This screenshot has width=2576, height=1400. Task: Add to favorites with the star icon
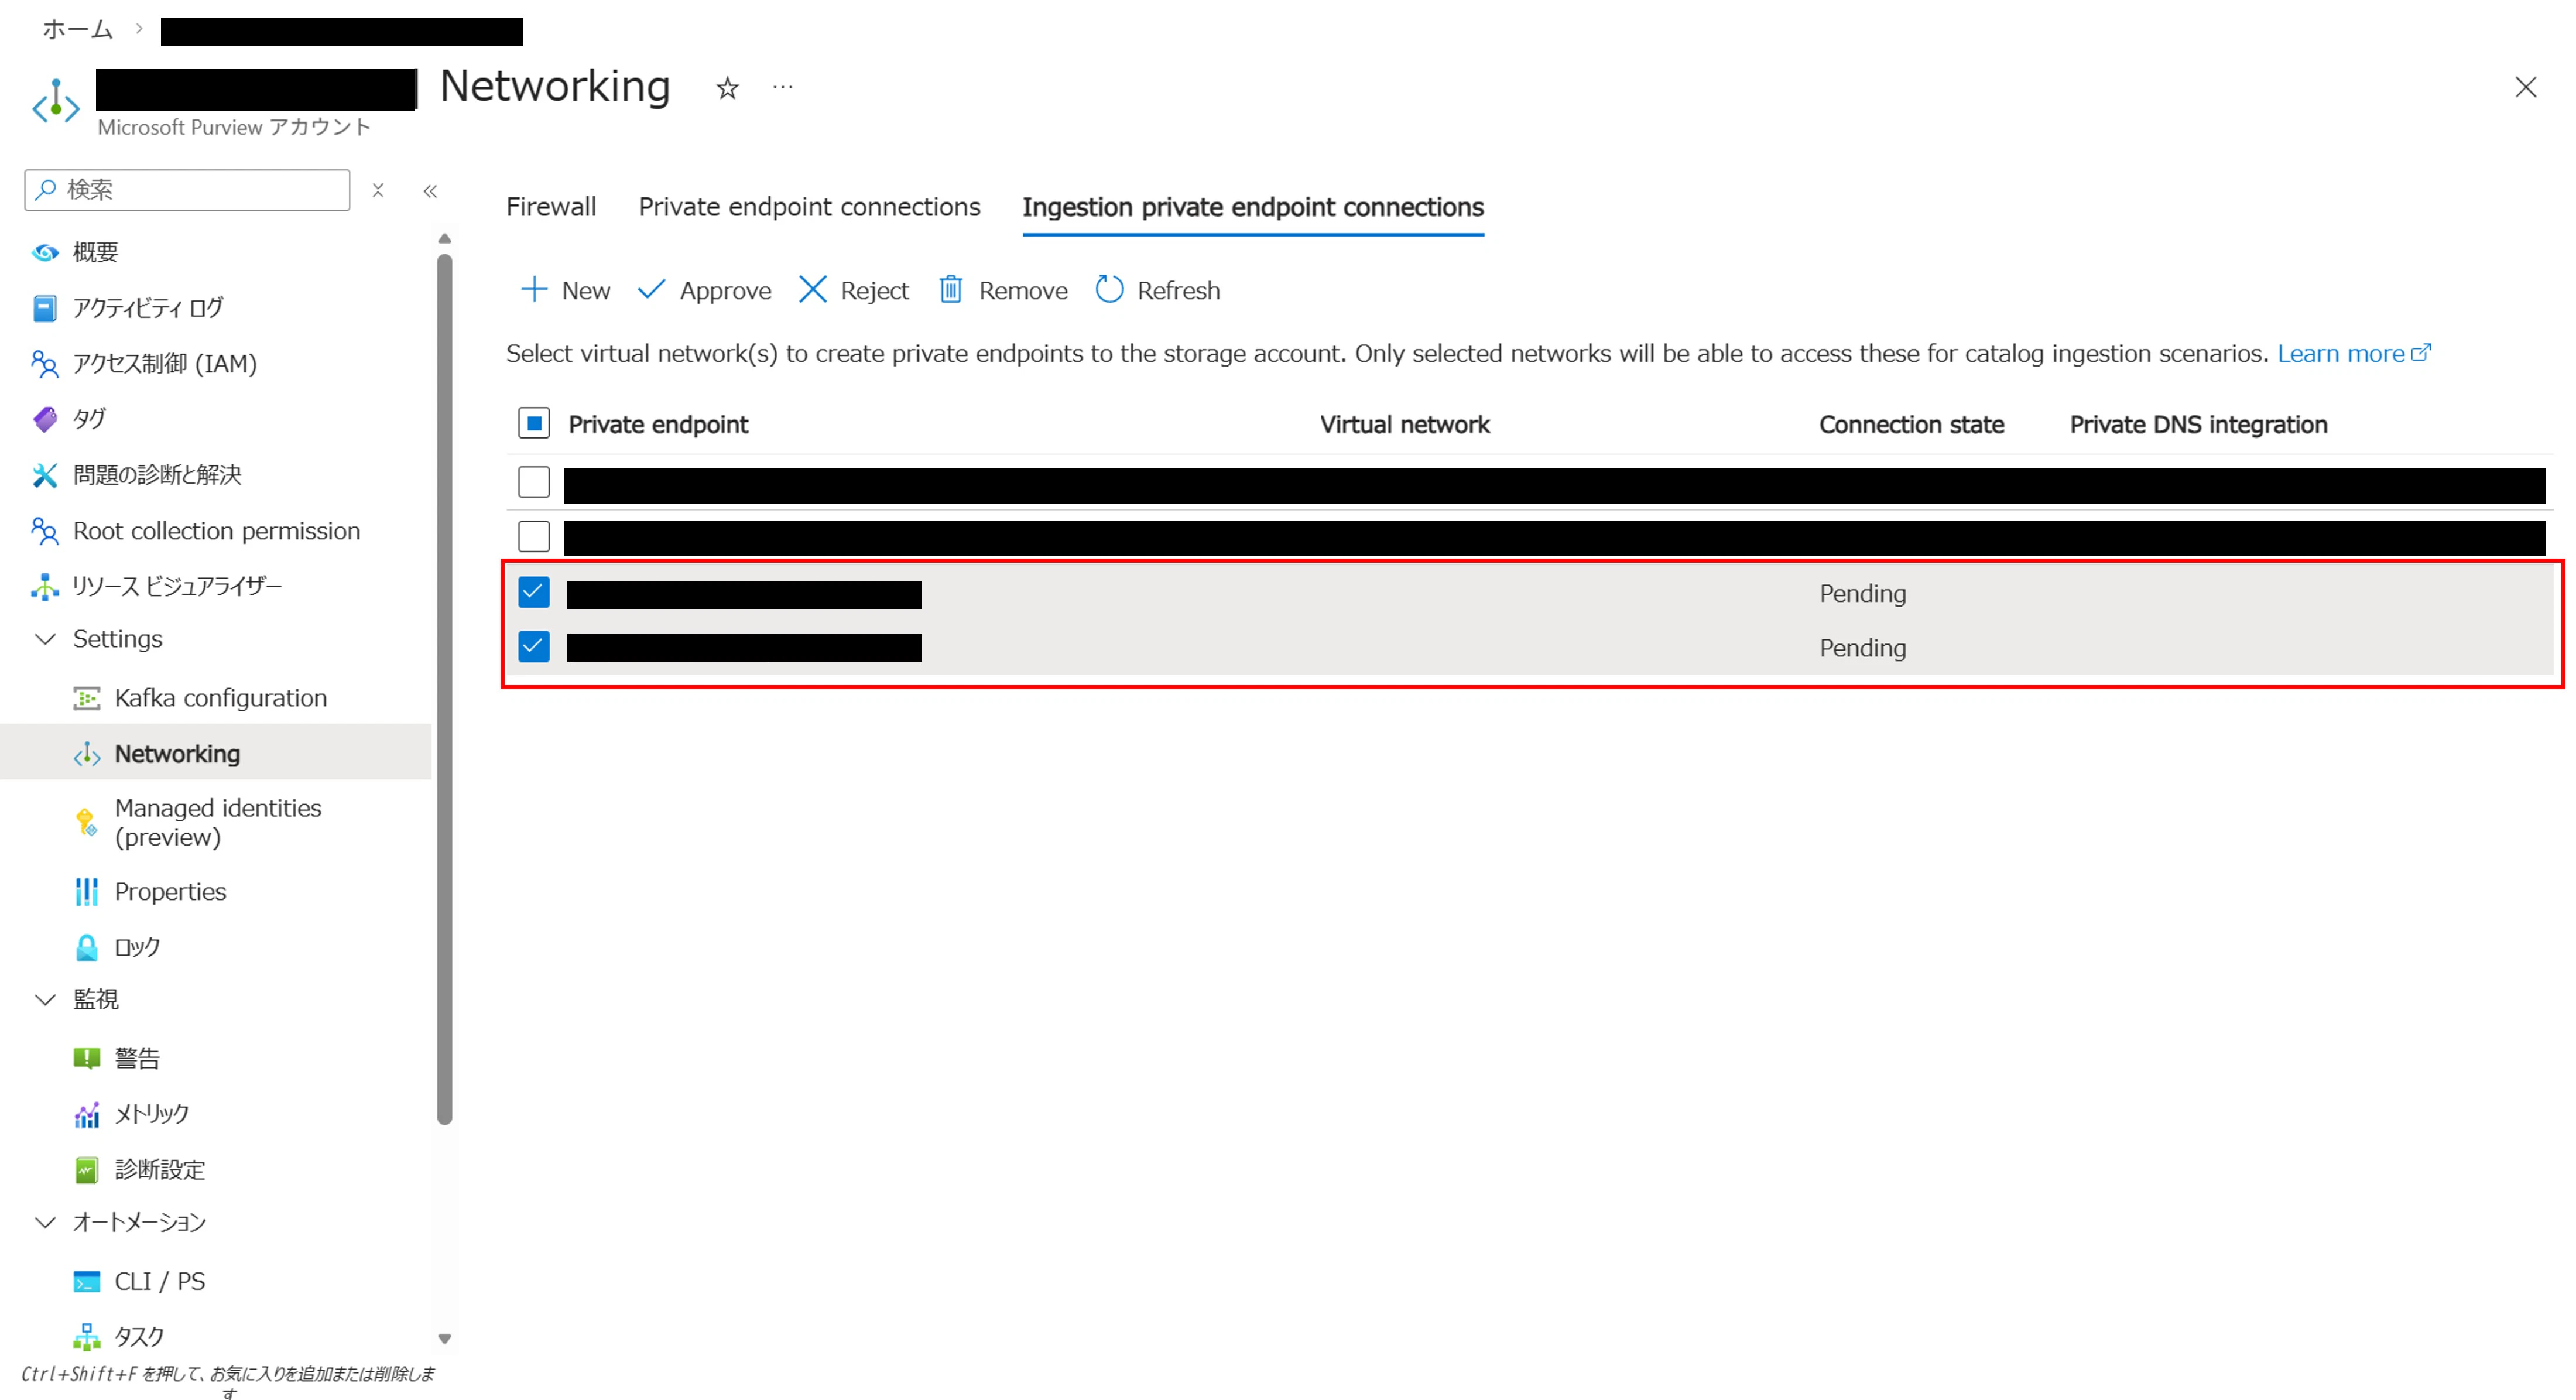[727, 89]
